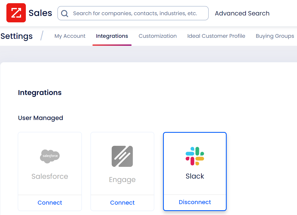Select the Salesforce integration card
This screenshot has width=297, height=215.
(x=50, y=165)
